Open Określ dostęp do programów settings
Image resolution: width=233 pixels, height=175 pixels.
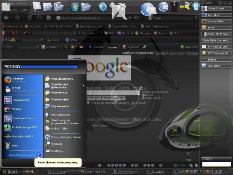pos(65,122)
